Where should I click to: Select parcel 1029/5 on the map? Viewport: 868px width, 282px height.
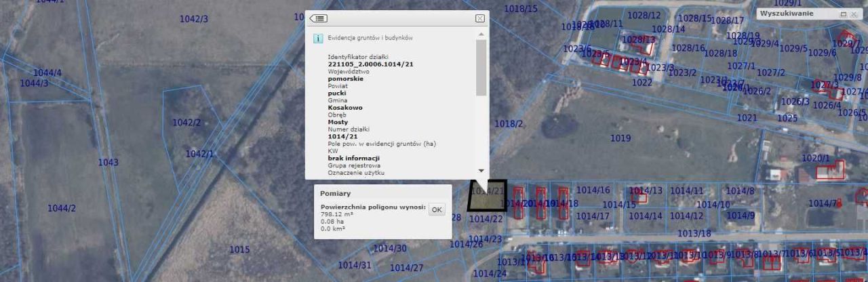pos(793,49)
